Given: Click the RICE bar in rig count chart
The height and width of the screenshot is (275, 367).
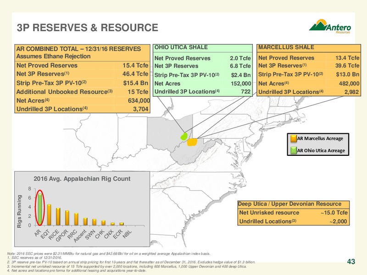Looking at the screenshot, I should [x=58, y=216].
